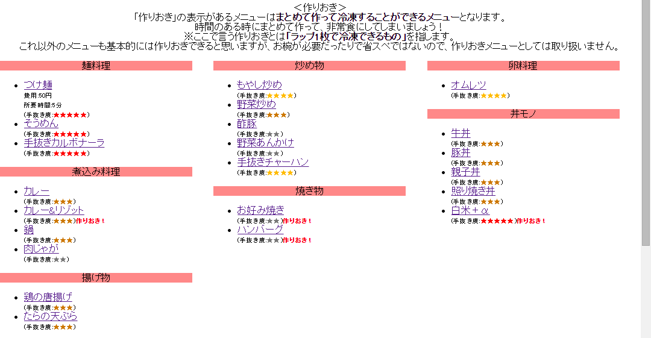Click the 手抜きチャーハン link
Viewport: 651px width, 338px height.
pyautogui.click(x=272, y=162)
